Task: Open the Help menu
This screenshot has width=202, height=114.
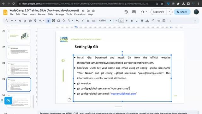Action: tap(90, 14)
